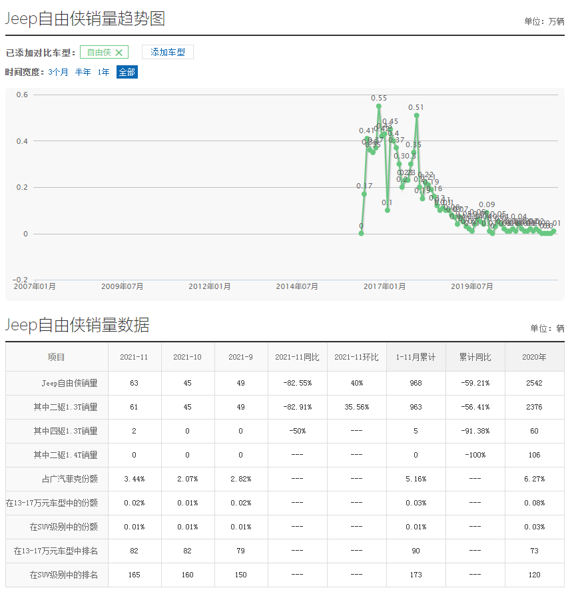Click the 0.17 data point on chart
The image size is (574, 594).
pos(364,194)
